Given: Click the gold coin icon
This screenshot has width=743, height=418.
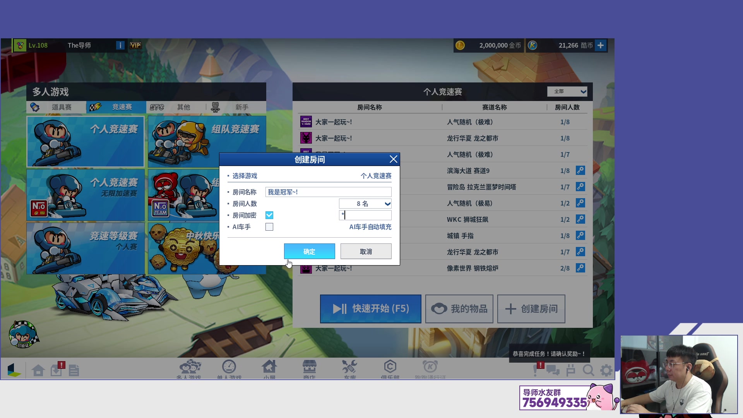Looking at the screenshot, I should (x=460, y=45).
